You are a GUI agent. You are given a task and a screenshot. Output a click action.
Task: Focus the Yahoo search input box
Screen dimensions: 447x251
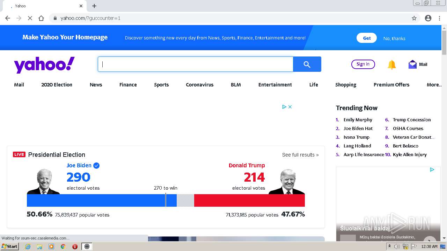pyautogui.click(x=196, y=64)
